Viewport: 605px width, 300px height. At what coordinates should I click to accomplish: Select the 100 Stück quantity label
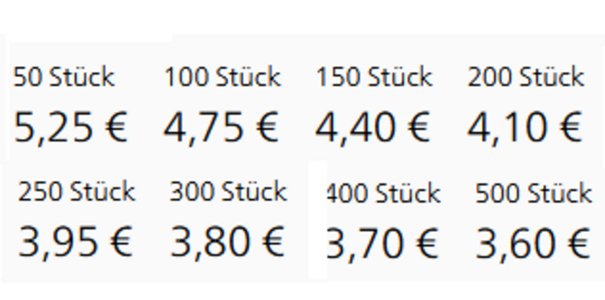coord(223,77)
